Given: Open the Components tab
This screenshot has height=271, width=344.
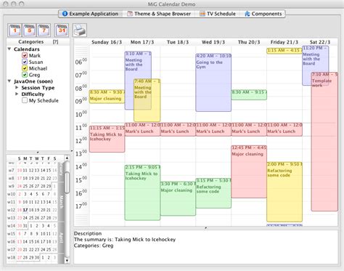Looking at the screenshot, I should (263, 14).
